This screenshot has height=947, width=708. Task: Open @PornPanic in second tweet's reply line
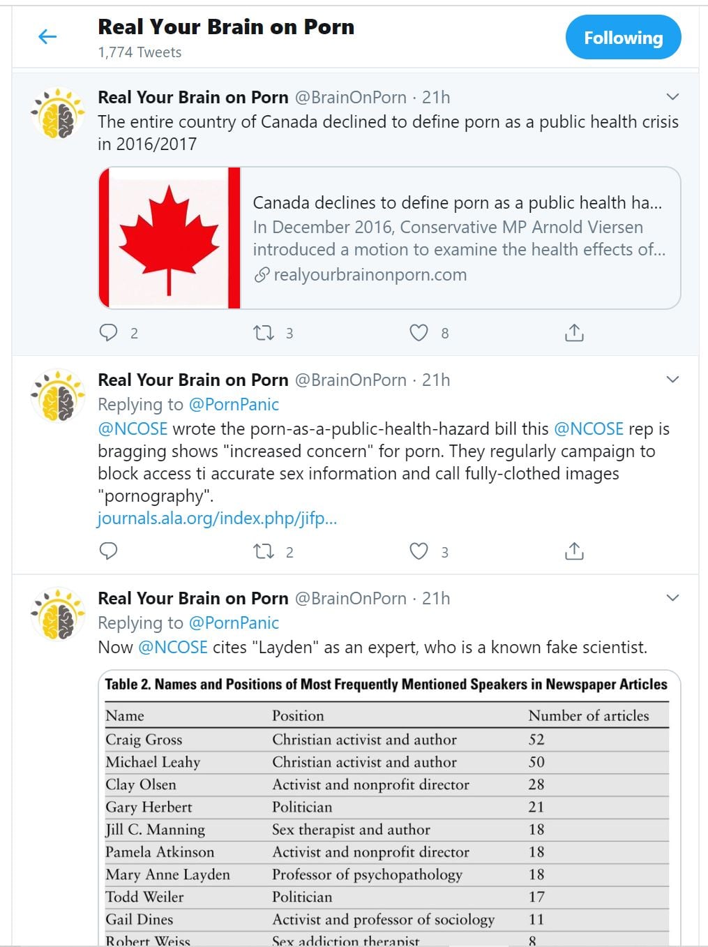[234, 405]
